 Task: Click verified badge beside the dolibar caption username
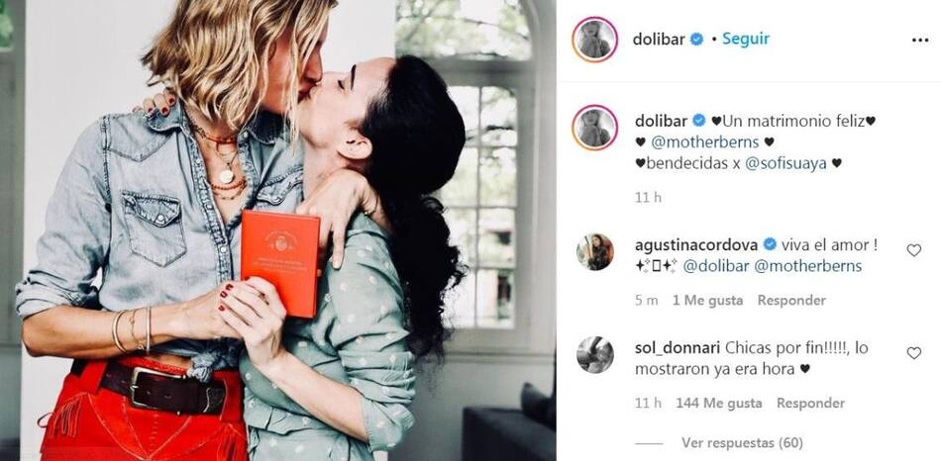pos(698,121)
